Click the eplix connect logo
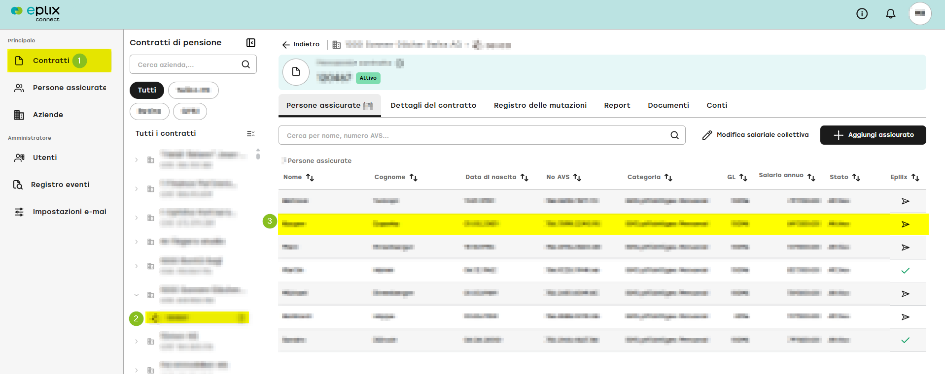 pos(35,13)
